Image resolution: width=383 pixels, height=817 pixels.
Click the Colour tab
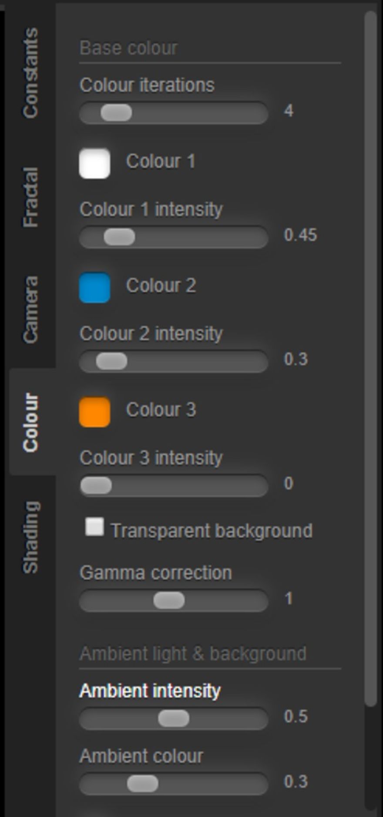click(x=30, y=422)
